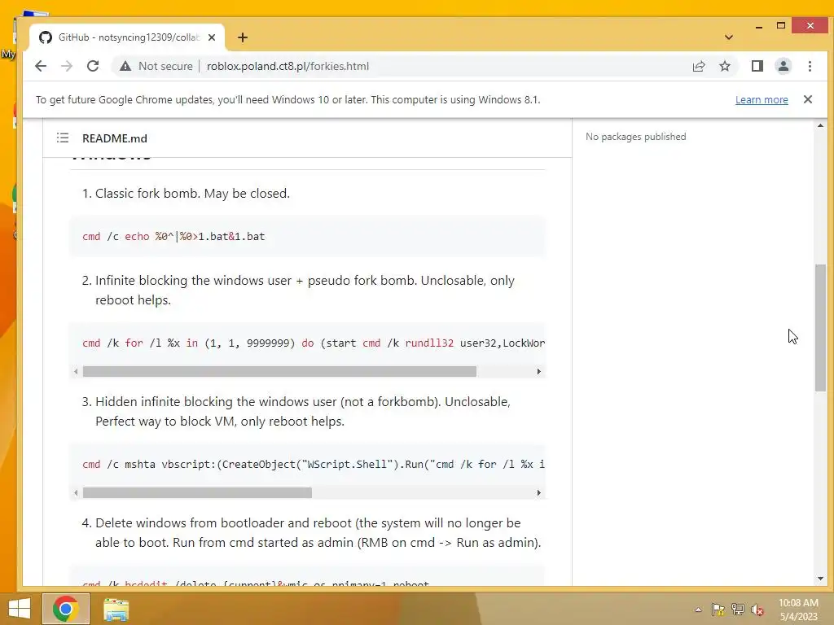The width and height of the screenshot is (834, 625).
Task: Share this page using the share icon
Action: pos(699,66)
